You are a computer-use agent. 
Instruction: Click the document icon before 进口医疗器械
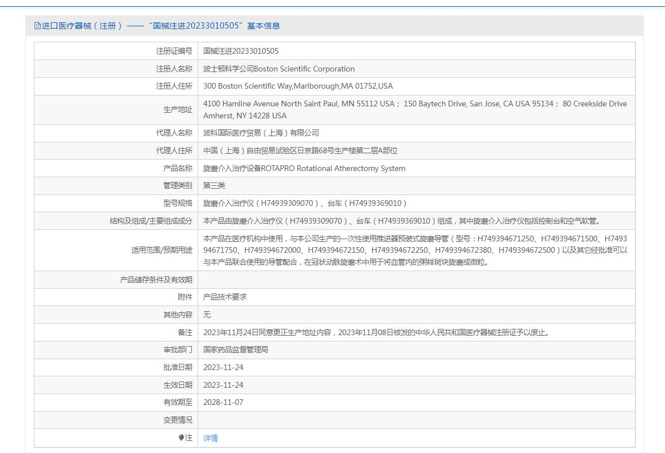37,26
